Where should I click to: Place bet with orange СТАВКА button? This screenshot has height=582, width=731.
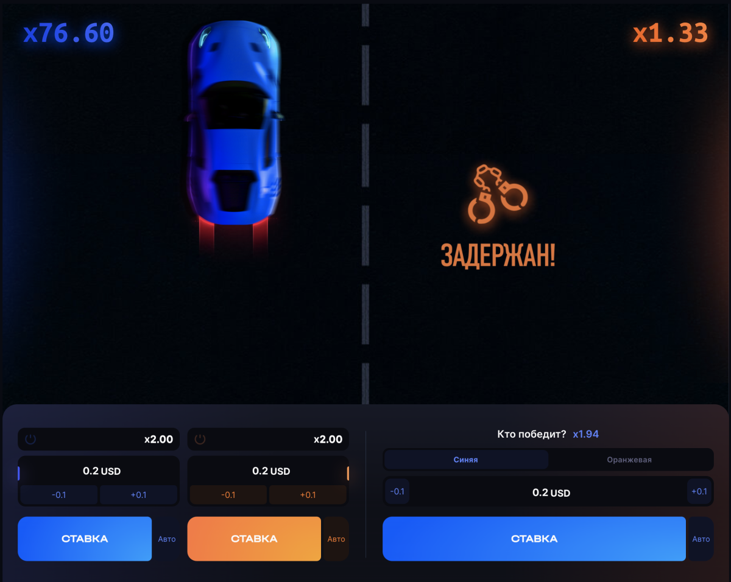(254, 539)
